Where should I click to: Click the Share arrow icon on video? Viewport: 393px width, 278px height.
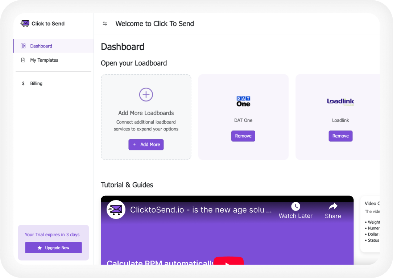[x=333, y=206]
